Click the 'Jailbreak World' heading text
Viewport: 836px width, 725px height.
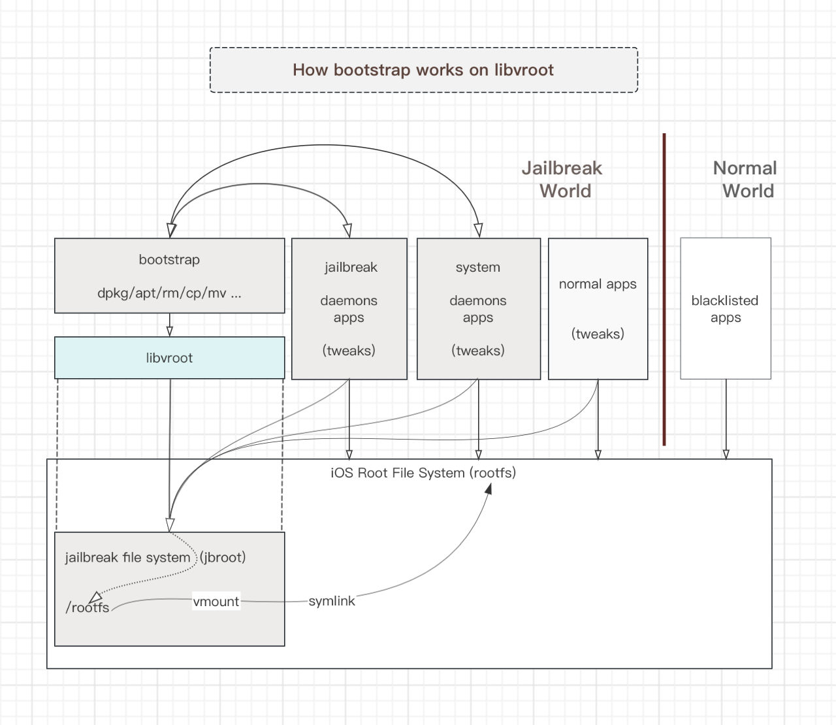(562, 179)
